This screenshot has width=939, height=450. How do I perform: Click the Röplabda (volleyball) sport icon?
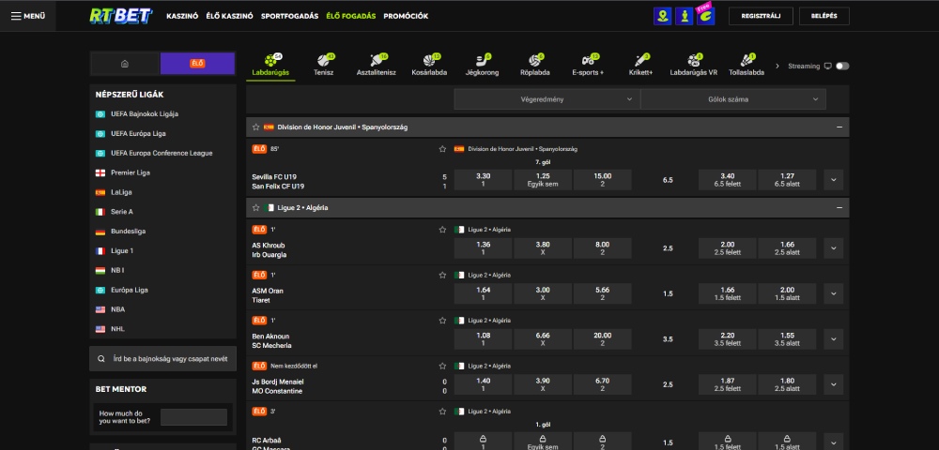(x=534, y=62)
